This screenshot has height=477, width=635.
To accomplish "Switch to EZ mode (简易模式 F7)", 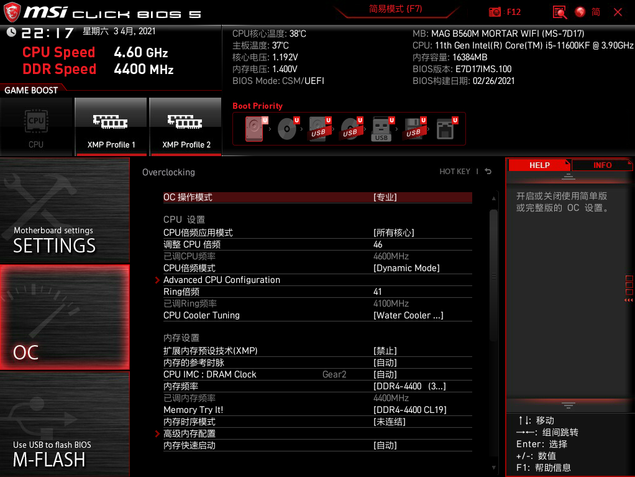I will (x=396, y=9).
